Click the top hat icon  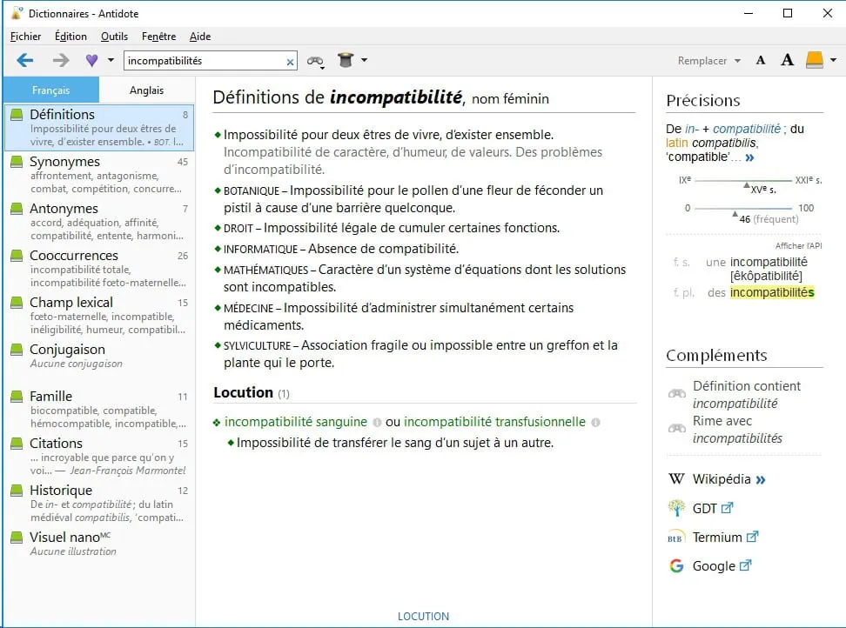(346, 61)
